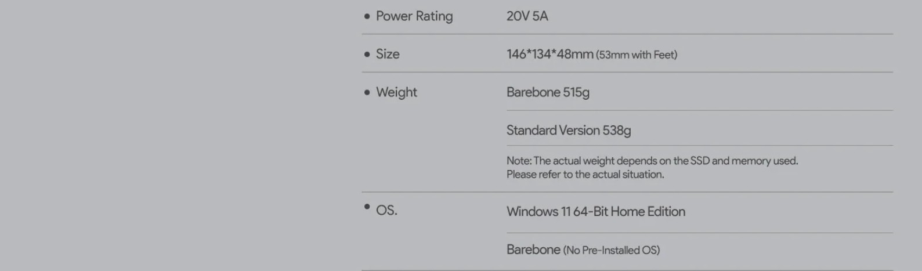Click the Barebone OS option text
Image resolution: width=922 pixels, height=271 pixels.
click(533, 250)
